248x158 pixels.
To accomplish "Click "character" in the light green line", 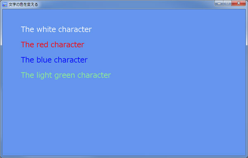I will tap(94, 75).
